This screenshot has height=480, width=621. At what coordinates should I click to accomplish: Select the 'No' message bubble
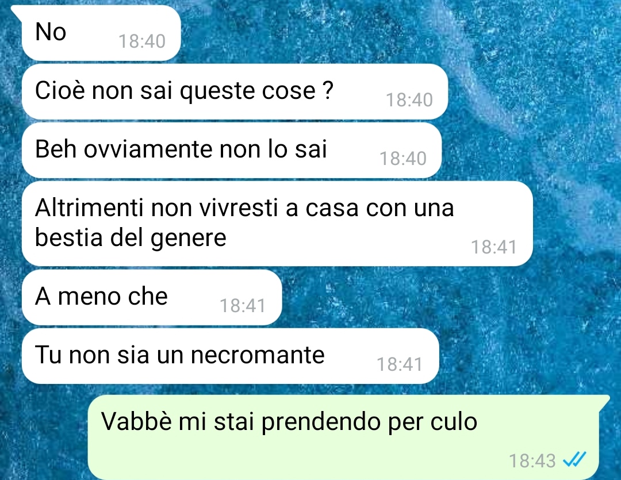coord(101,33)
